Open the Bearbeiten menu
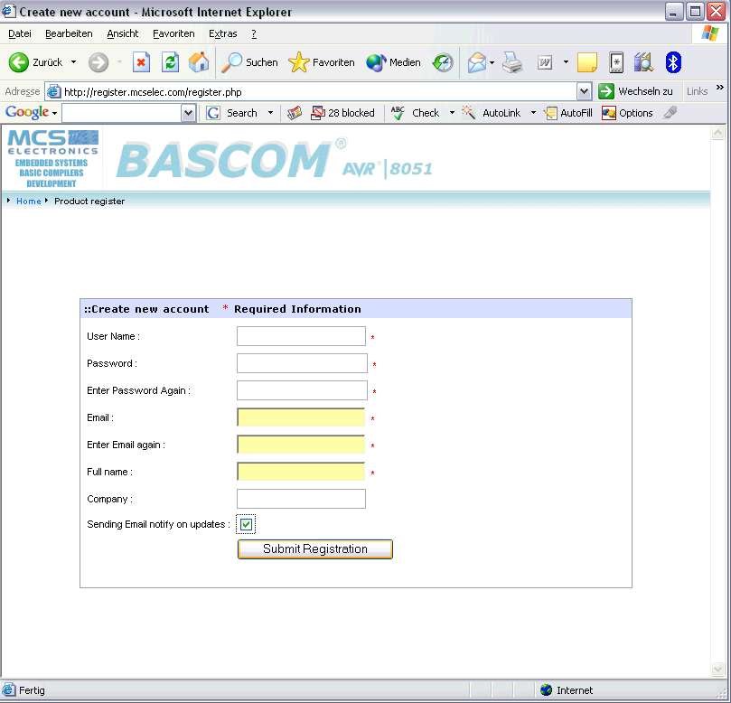Image resolution: width=731 pixels, height=703 pixels. (x=69, y=33)
